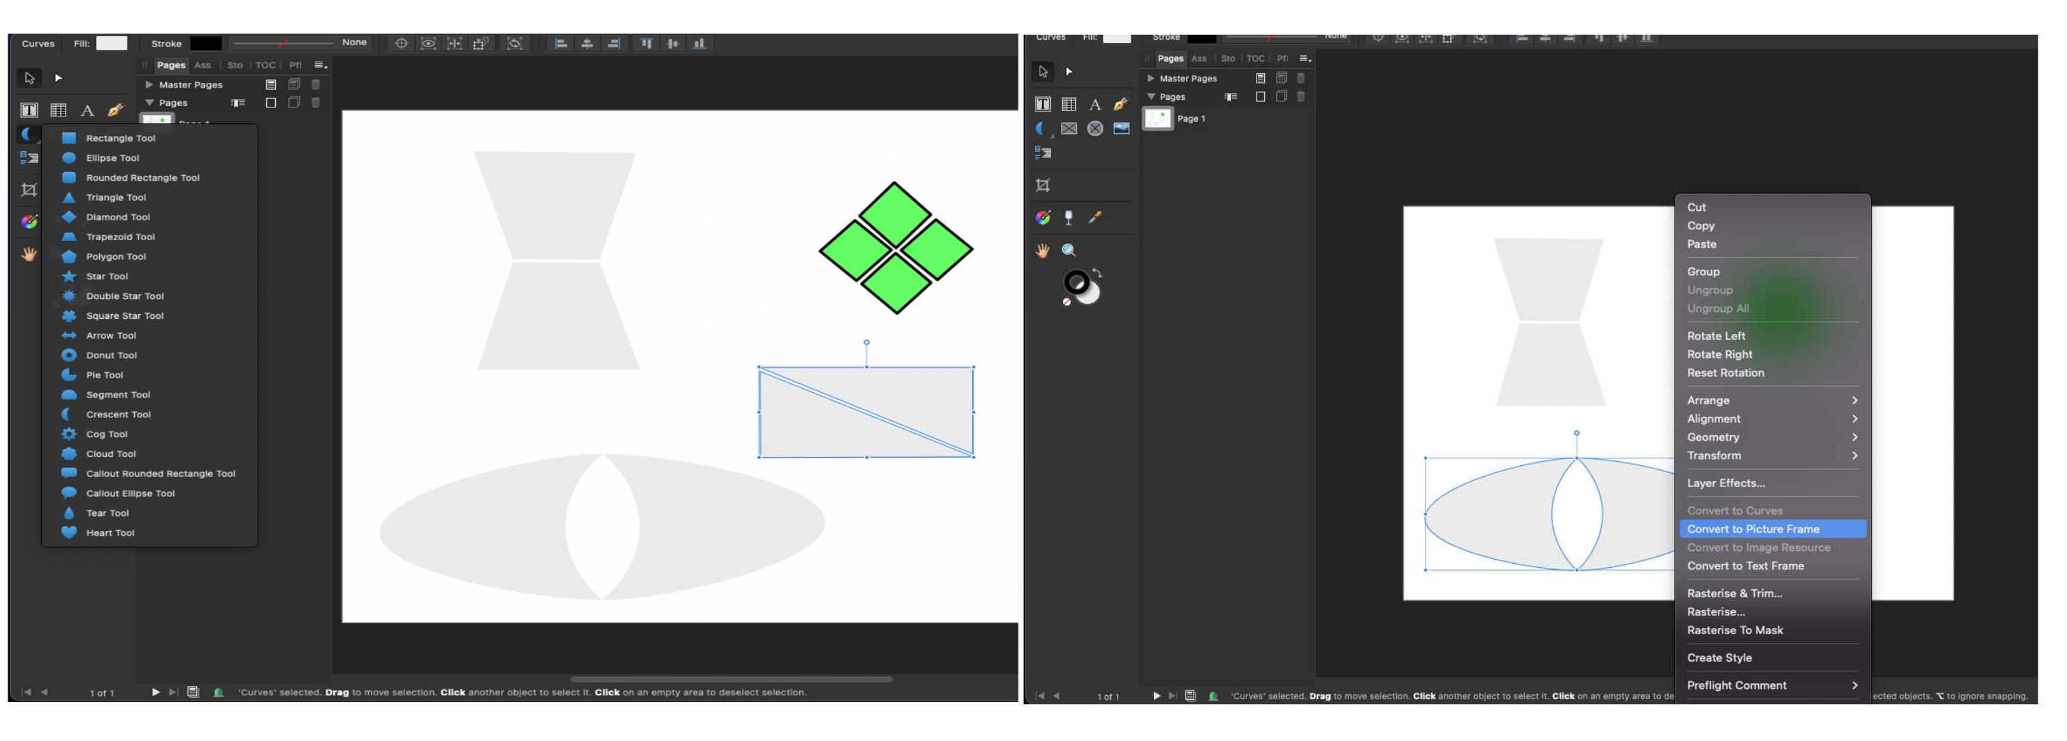Click the no-colour icon below the colour selector
The width and height of the screenshot is (2067, 741).
coord(1066,302)
